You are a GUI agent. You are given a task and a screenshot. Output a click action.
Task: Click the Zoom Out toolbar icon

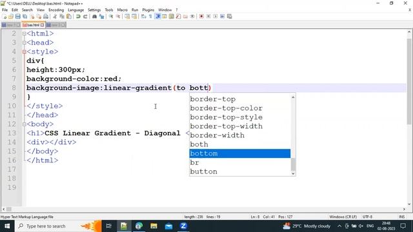click(x=118, y=16)
